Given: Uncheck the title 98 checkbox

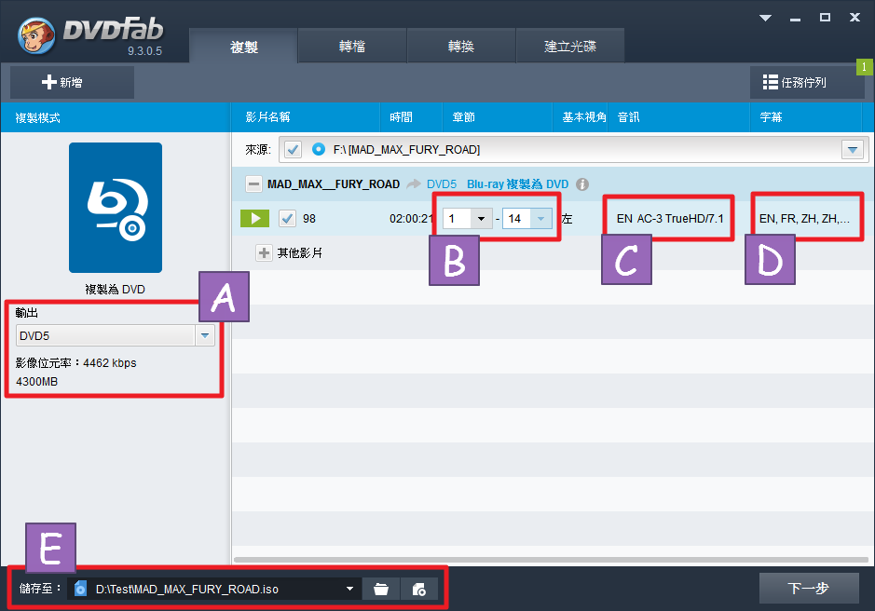Looking at the screenshot, I should (x=288, y=219).
